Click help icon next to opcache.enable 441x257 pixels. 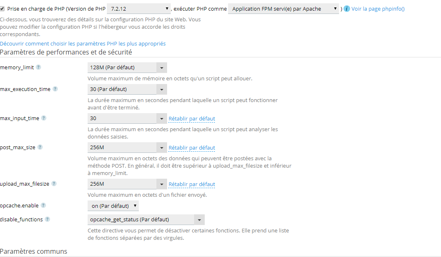(x=43, y=205)
